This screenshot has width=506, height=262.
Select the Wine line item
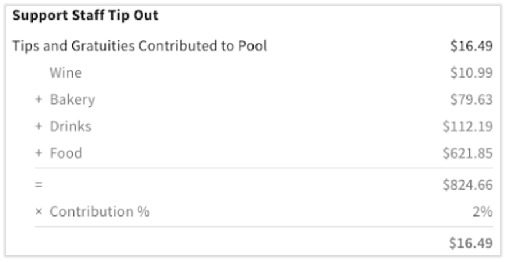pos(65,73)
